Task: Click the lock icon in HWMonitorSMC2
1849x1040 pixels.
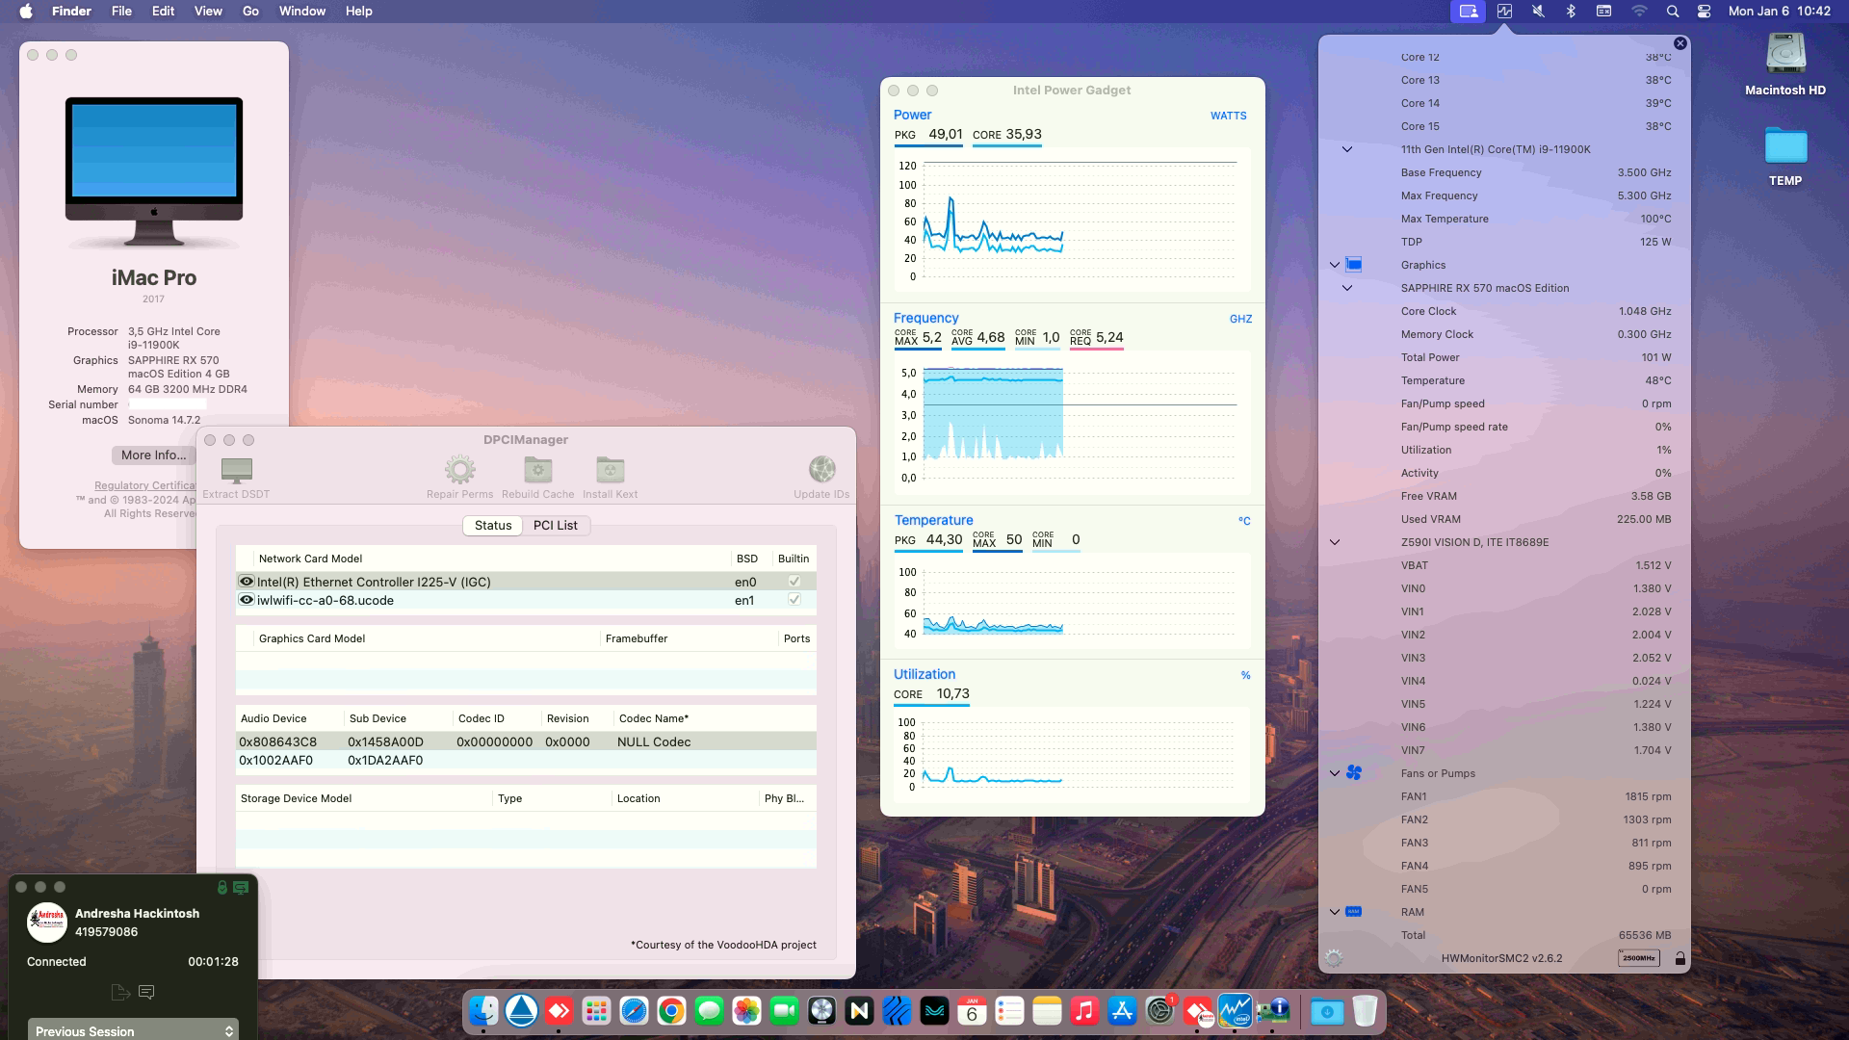Action: (1680, 958)
